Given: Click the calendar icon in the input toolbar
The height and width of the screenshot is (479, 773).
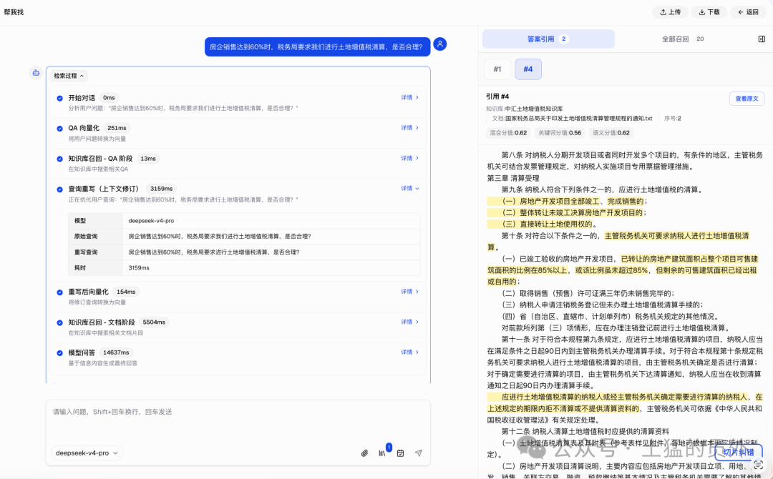Looking at the screenshot, I should pos(400,453).
